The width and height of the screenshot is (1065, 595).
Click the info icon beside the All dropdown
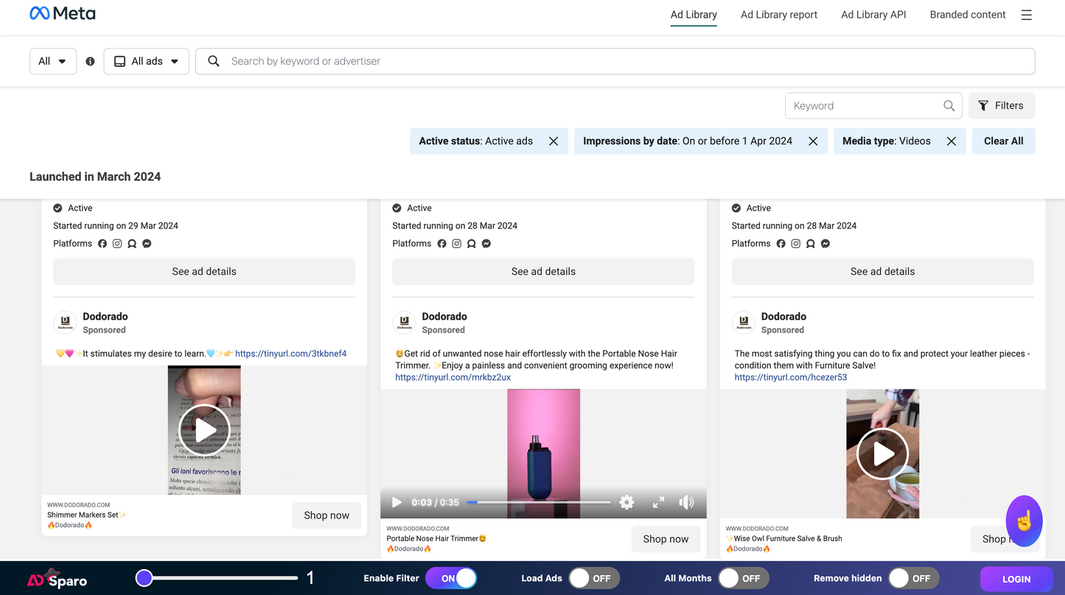90,62
